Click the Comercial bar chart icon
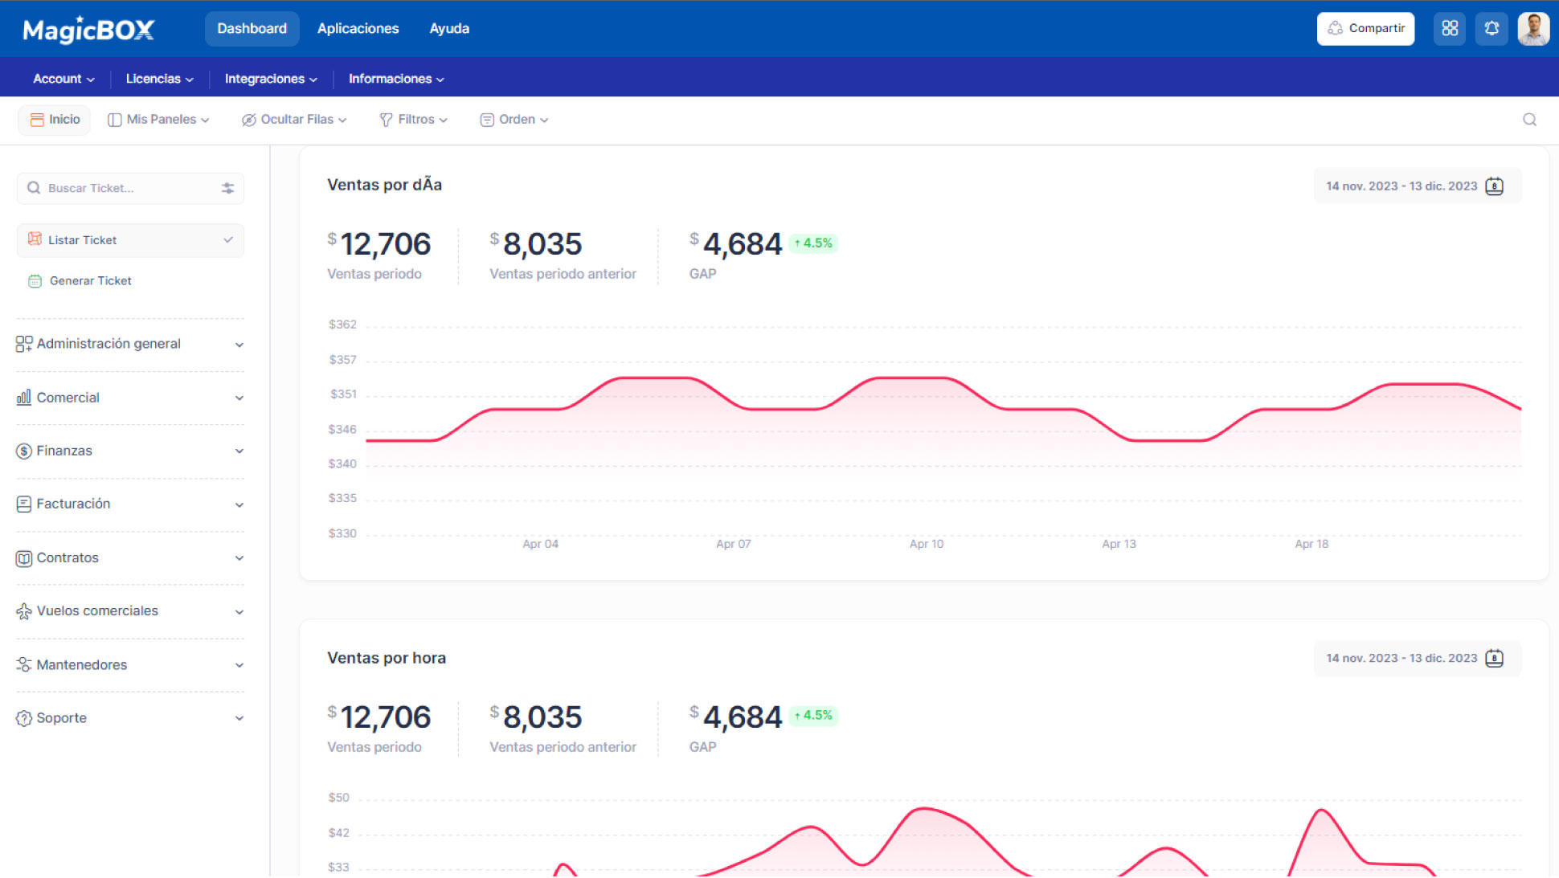1559x878 pixels. tap(24, 397)
